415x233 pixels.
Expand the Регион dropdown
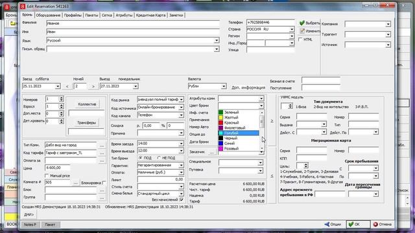point(292,36)
